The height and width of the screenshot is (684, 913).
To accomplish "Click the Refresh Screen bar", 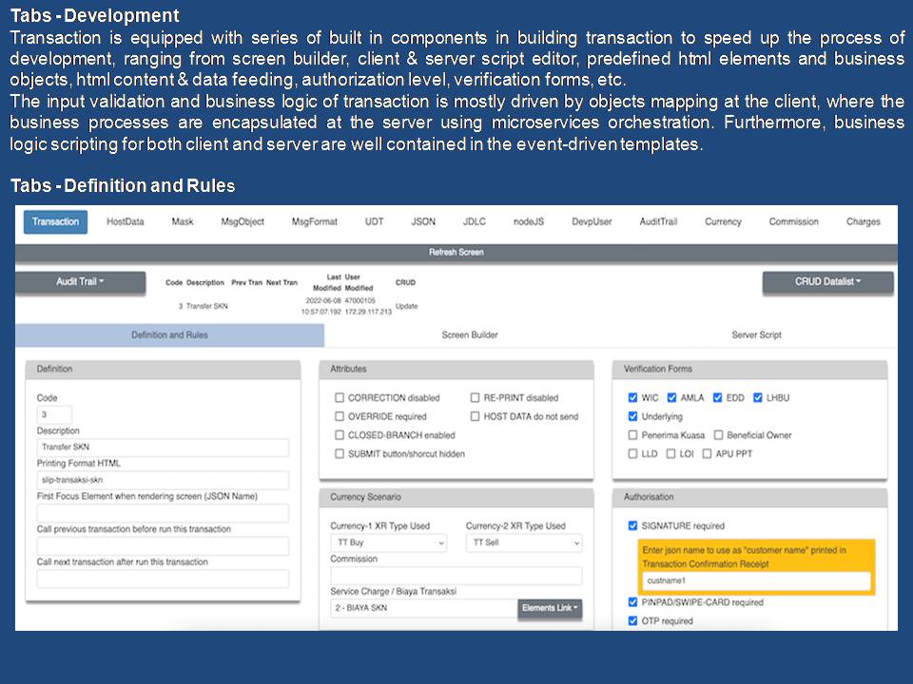I will click(x=456, y=253).
